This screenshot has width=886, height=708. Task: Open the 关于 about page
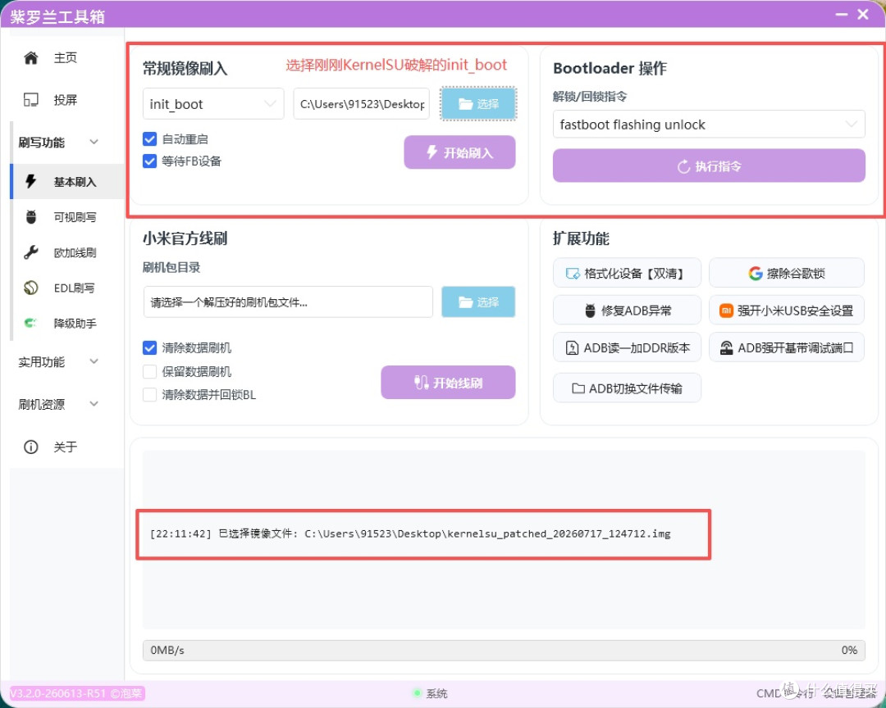pyautogui.click(x=66, y=447)
